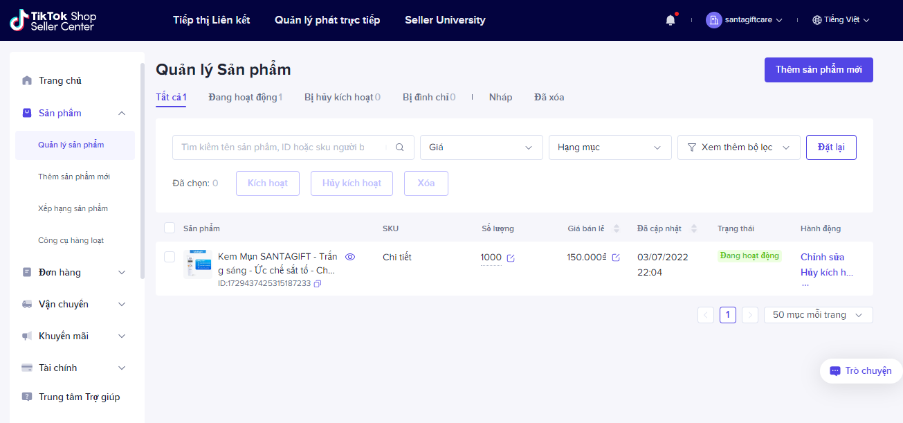
Task: Click the Tài chính card icon
Action: pos(27,368)
